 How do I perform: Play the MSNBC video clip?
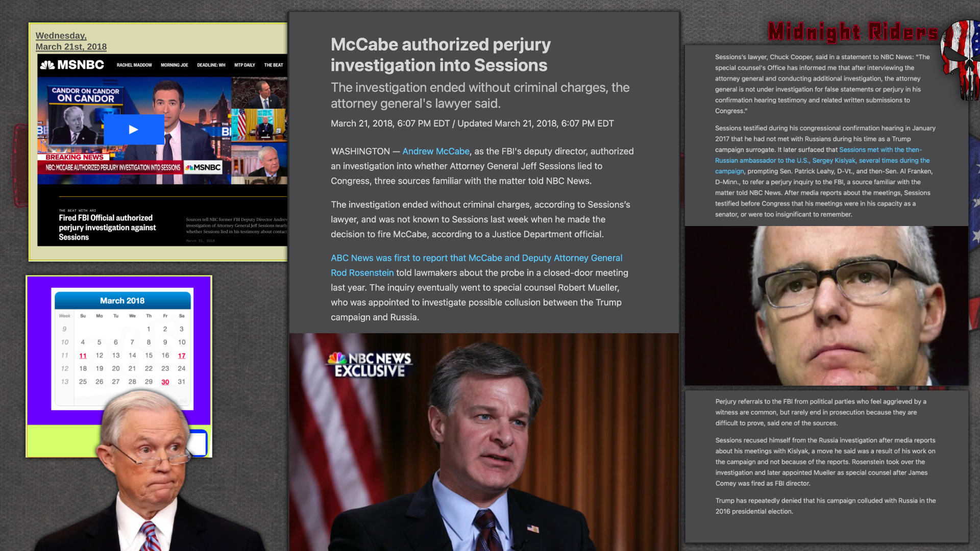pyautogui.click(x=133, y=130)
